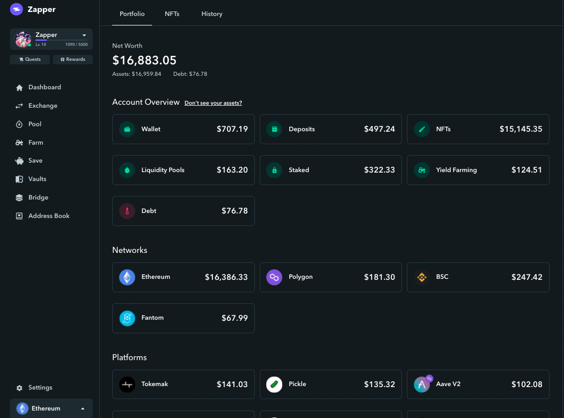The height and width of the screenshot is (418, 564).
Task: Click the Zapper profile avatar
Action: [22, 39]
